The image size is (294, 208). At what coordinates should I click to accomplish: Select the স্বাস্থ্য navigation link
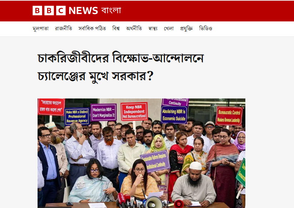[x=153, y=29]
